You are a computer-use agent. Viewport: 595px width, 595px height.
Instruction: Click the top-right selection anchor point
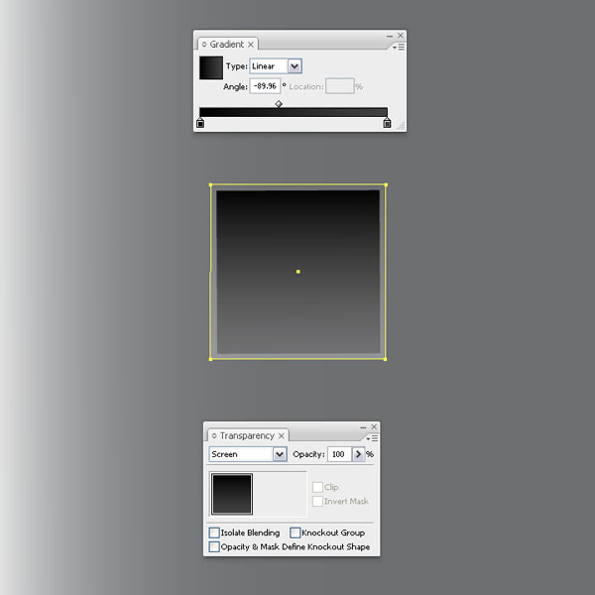[x=386, y=184]
